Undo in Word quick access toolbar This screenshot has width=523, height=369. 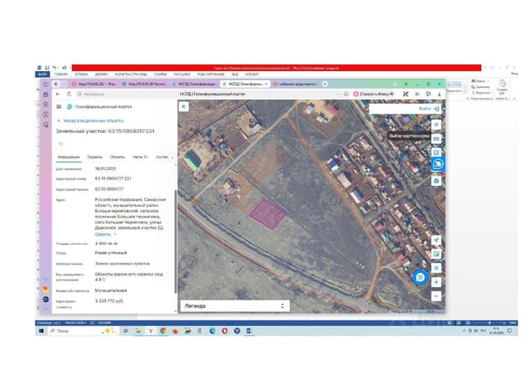(x=54, y=68)
